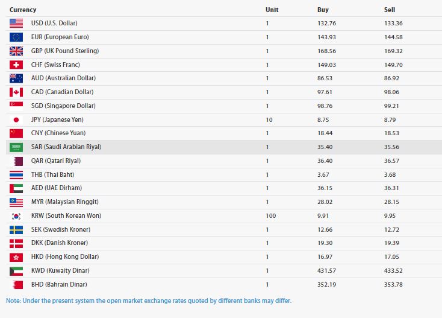Click the Australian Dollar flag icon
442x318 pixels.
click(16, 78)
